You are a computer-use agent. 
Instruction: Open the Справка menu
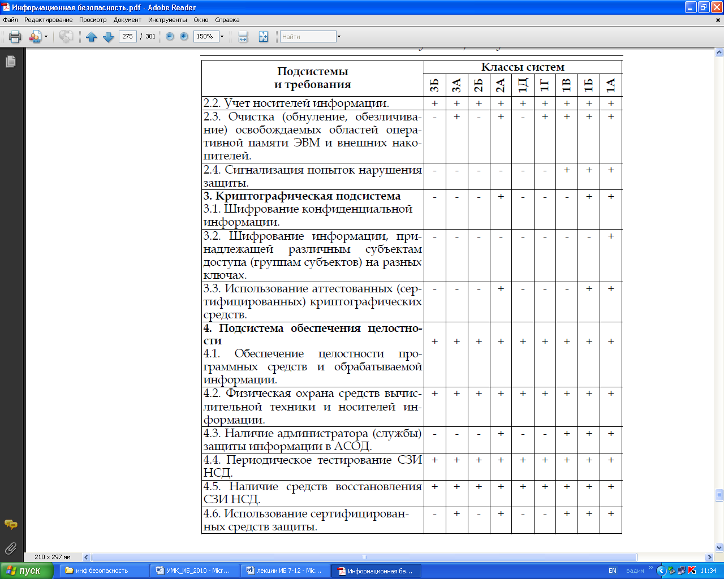227,20
